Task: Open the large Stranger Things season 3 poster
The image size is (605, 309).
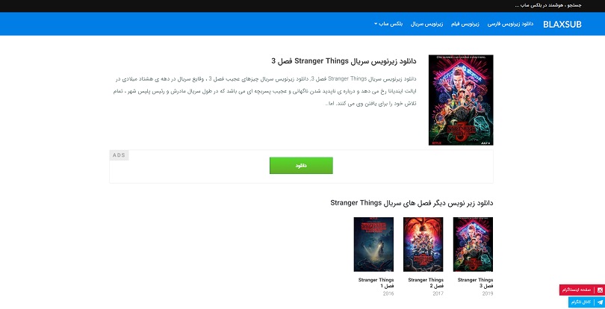Action: pyautogui.click(x=461, y=100)
